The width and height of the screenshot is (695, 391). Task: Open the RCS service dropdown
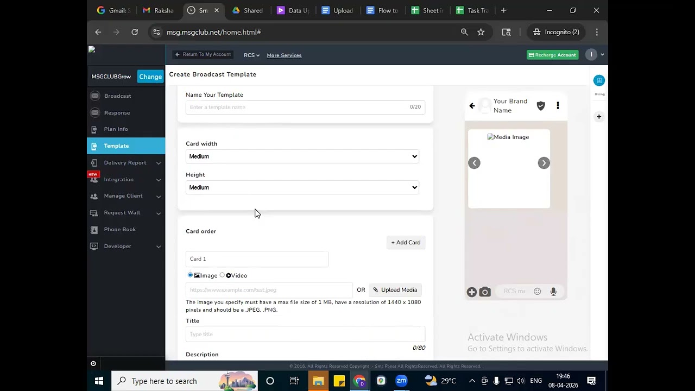click(x=251, y=55)
